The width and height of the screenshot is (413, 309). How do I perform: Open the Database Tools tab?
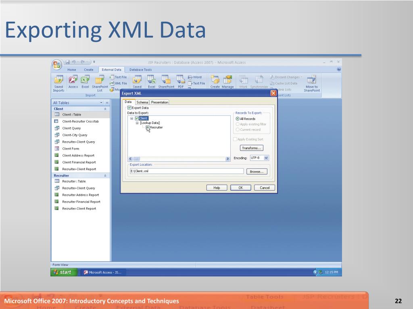(140, 70)
